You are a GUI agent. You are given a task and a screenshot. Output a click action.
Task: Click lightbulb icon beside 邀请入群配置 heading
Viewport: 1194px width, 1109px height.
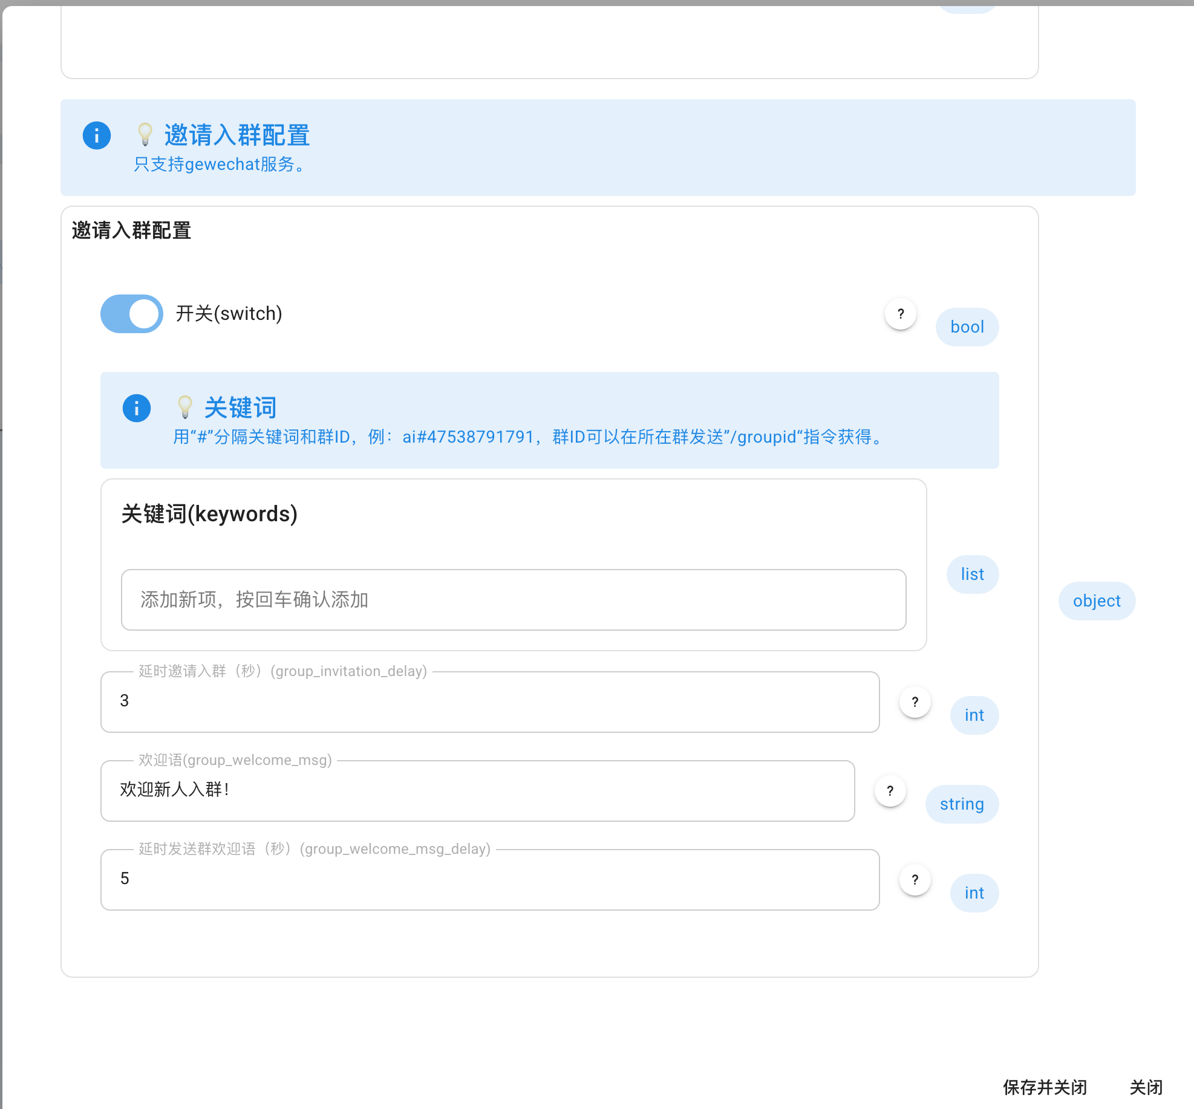click(x=145, y=134)
